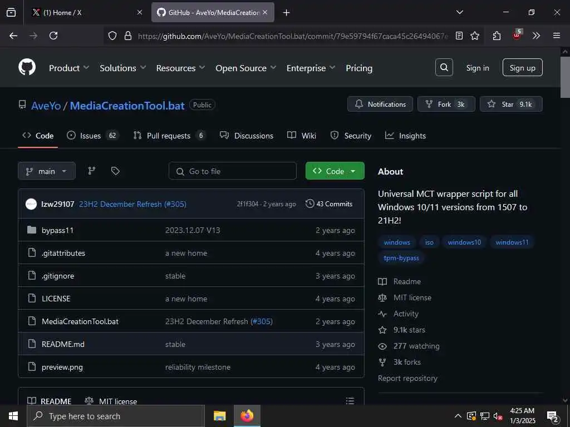Screen dimensions: 570x427
Task: Click the browser back arrow
Action: 13,36
